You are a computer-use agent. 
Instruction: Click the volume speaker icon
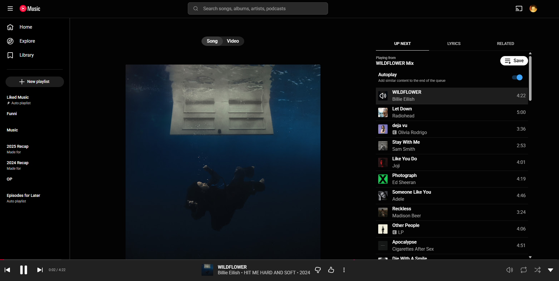(510, 270)
